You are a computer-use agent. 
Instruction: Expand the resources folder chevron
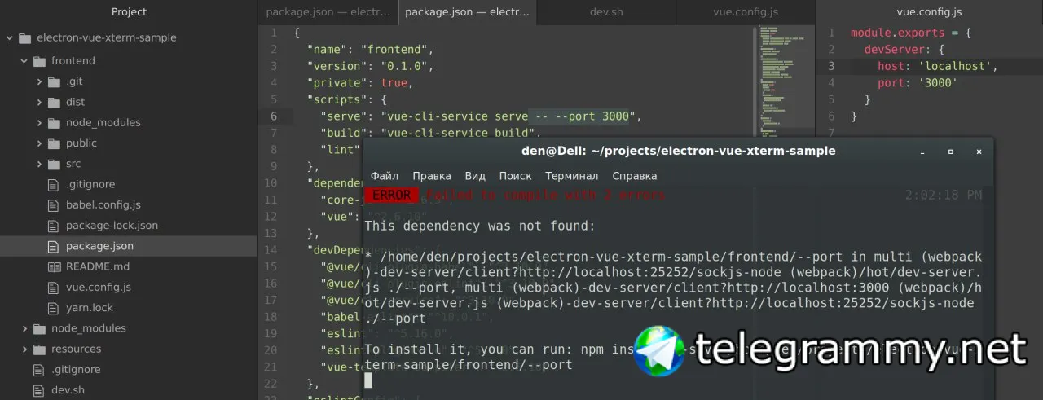[24, 349]
